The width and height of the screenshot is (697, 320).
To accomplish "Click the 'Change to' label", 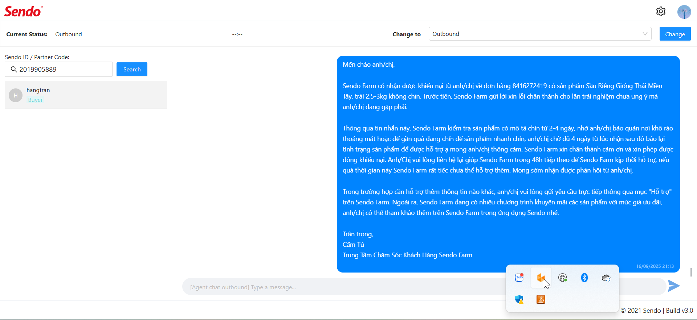I will (x=407, y=34).
